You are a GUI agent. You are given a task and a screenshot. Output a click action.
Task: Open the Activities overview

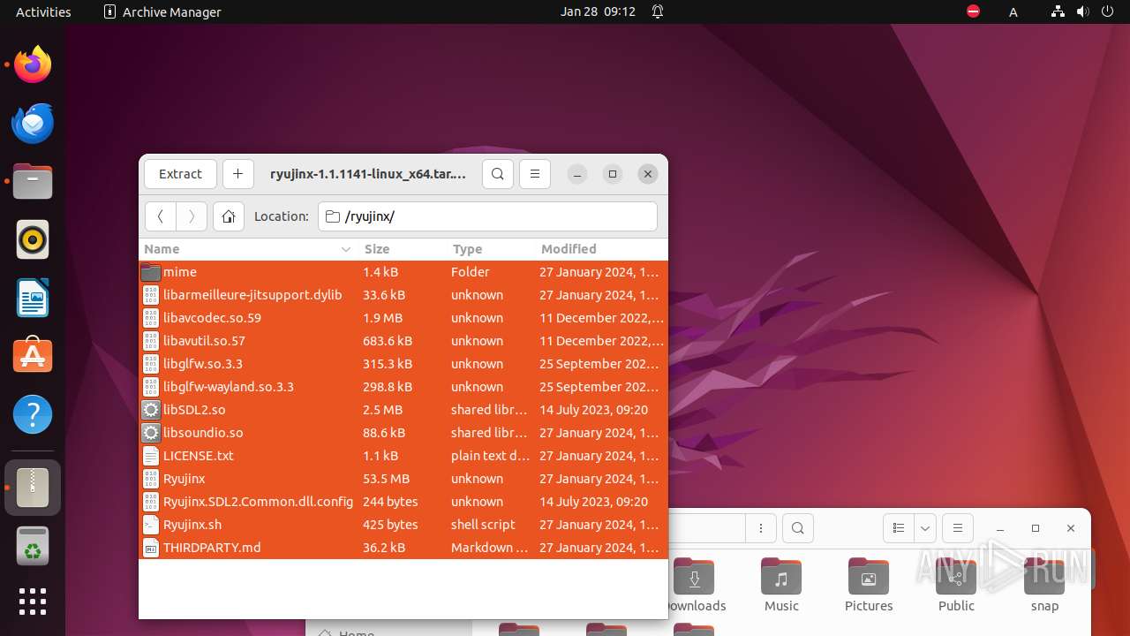tap(43, 11)
